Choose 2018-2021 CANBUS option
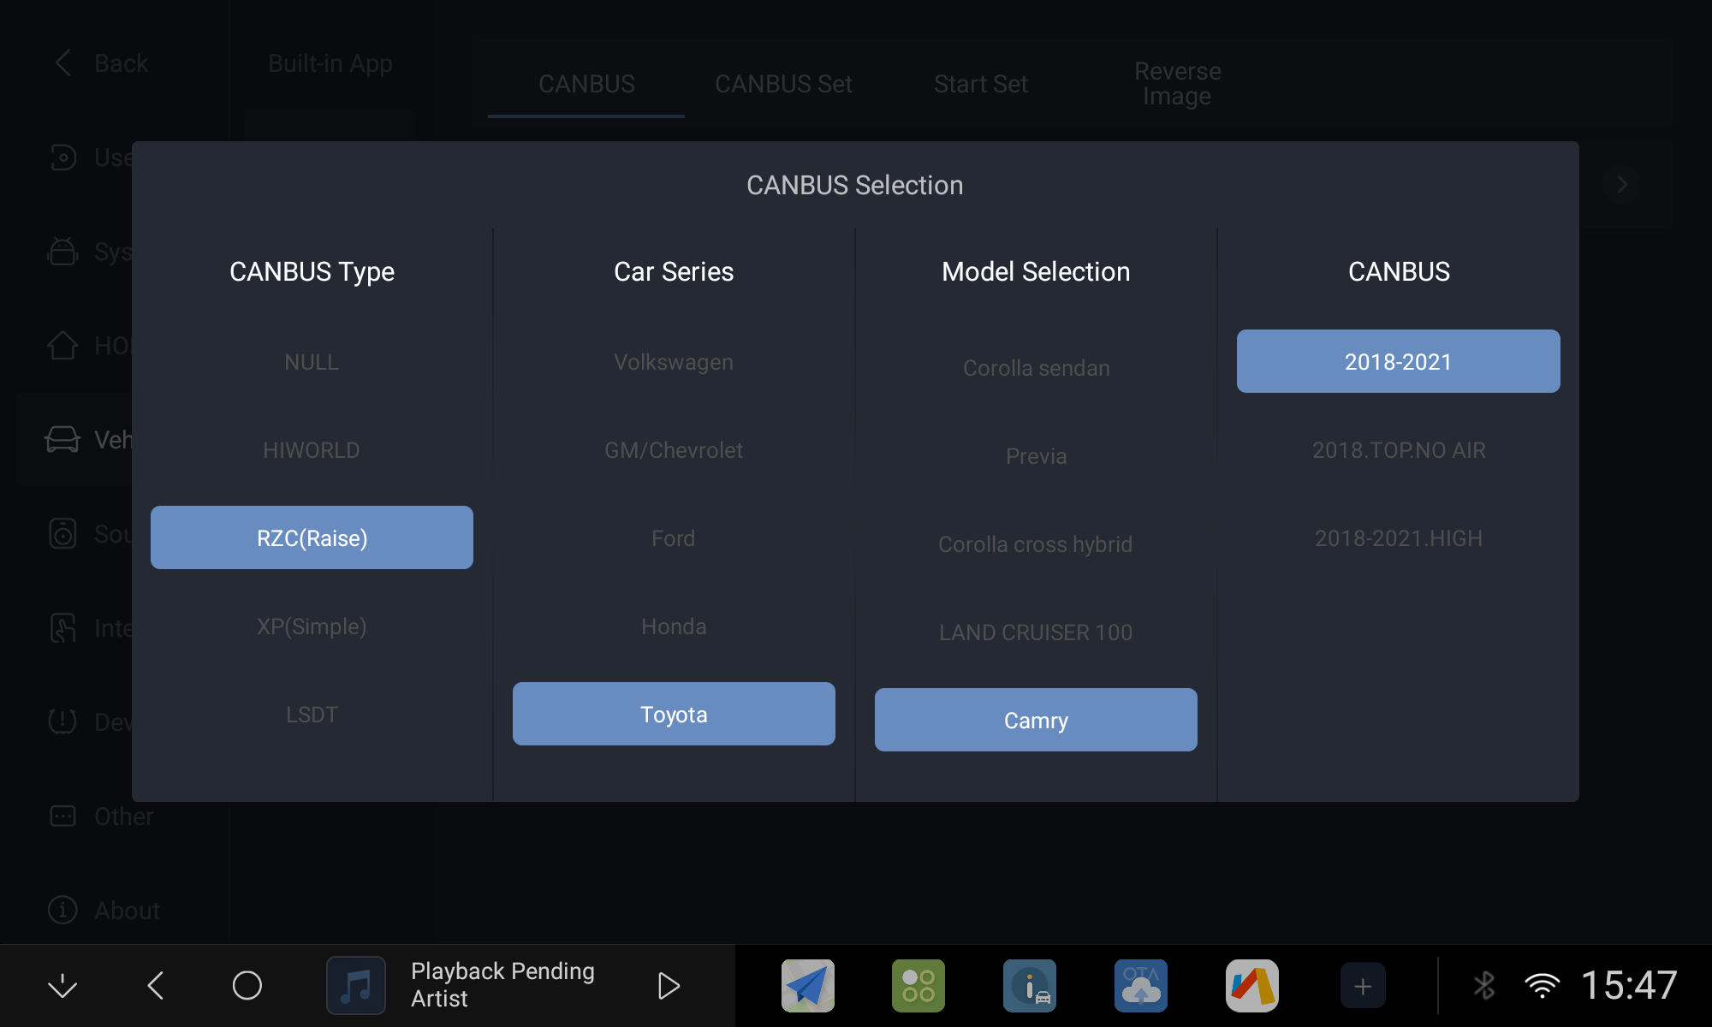 [x=1398, y=361]
